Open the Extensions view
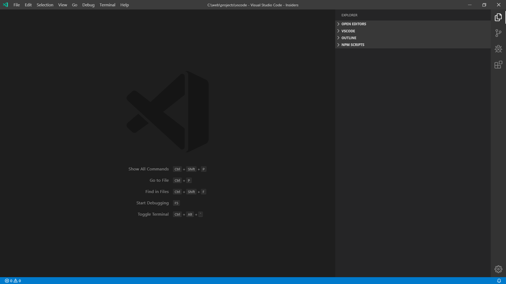The height and width of the screenshot is (284, 506). click(498, 65)
